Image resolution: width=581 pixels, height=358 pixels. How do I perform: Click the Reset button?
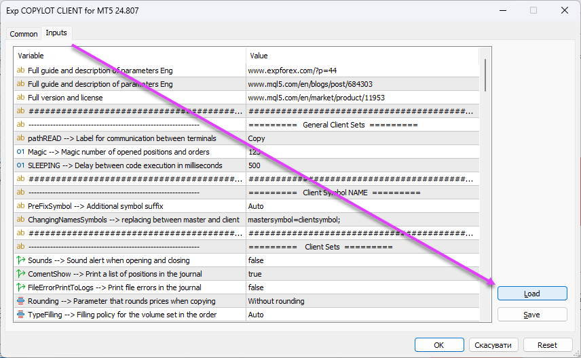coord(547,345)
